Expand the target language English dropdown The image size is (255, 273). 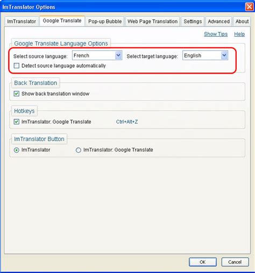[205, 55]
